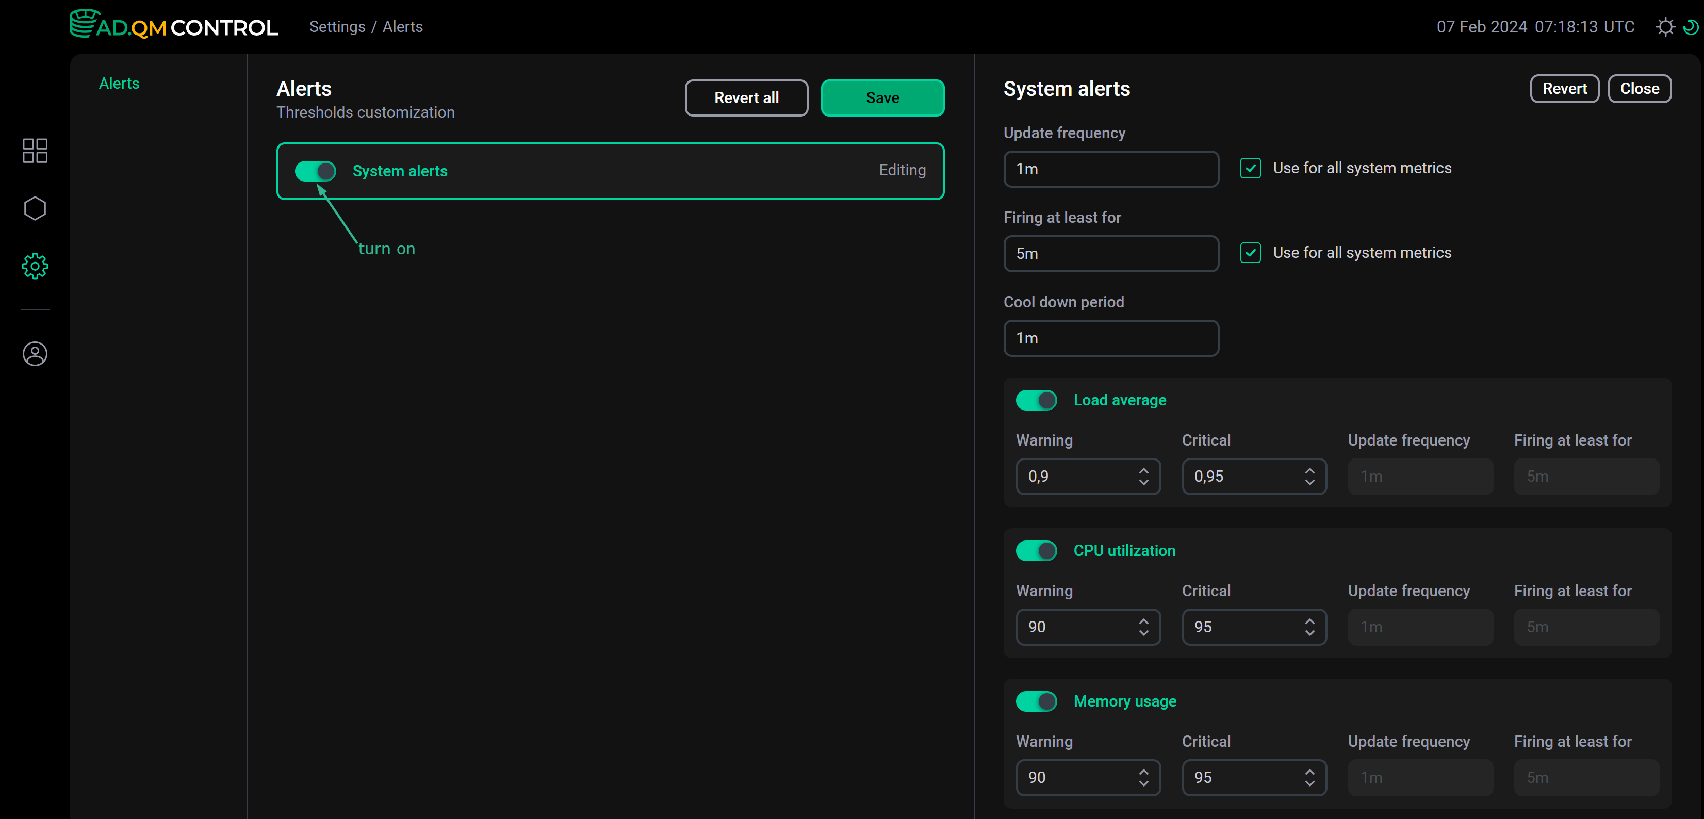Switch to dark theme with the moon icon
1704x819 pixels.
[x=1692, y=26]
